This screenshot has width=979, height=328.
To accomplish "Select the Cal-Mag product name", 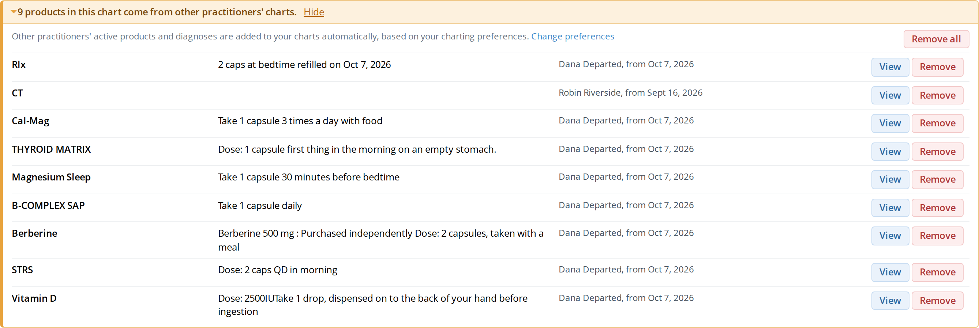I will click(30, 121).
